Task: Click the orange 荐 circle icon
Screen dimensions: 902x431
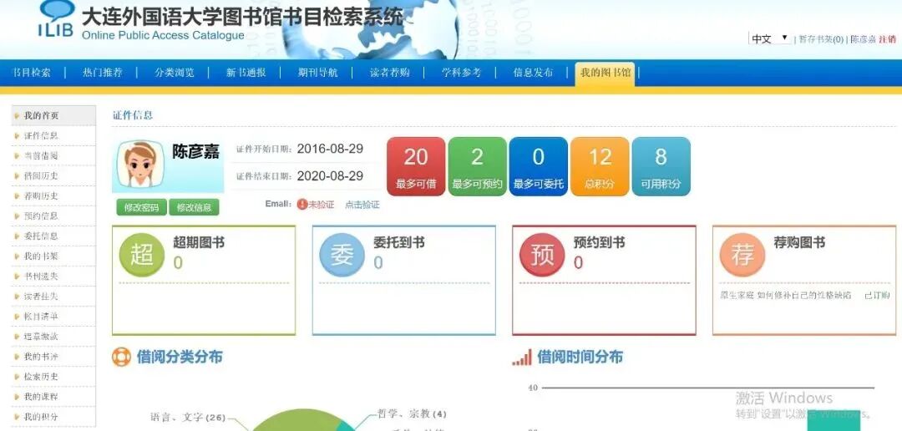Action: click(x=742, y=255)
